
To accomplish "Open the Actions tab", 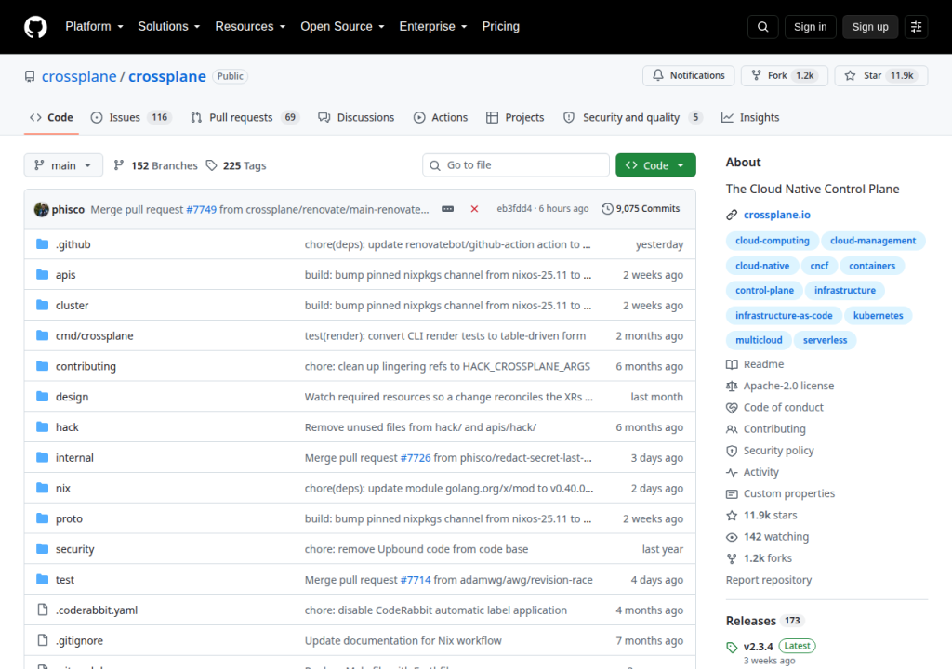I will tap(441, 118).
